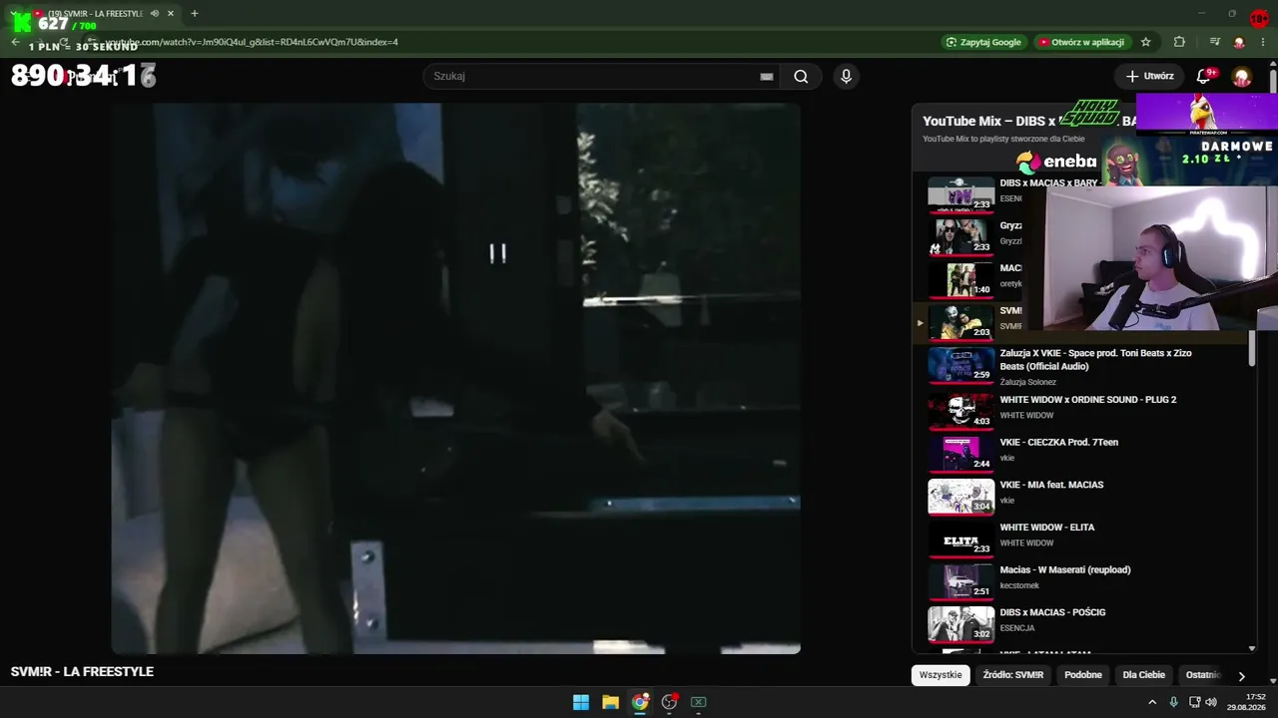Select the Źródło: SVM!R chip
Image resolution: width=1278 pixels, height=718 pixels.
[1013, 675]
